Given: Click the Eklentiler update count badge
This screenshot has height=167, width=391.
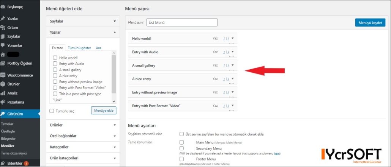Looking at the screenshot, I should tap(26, 164).
